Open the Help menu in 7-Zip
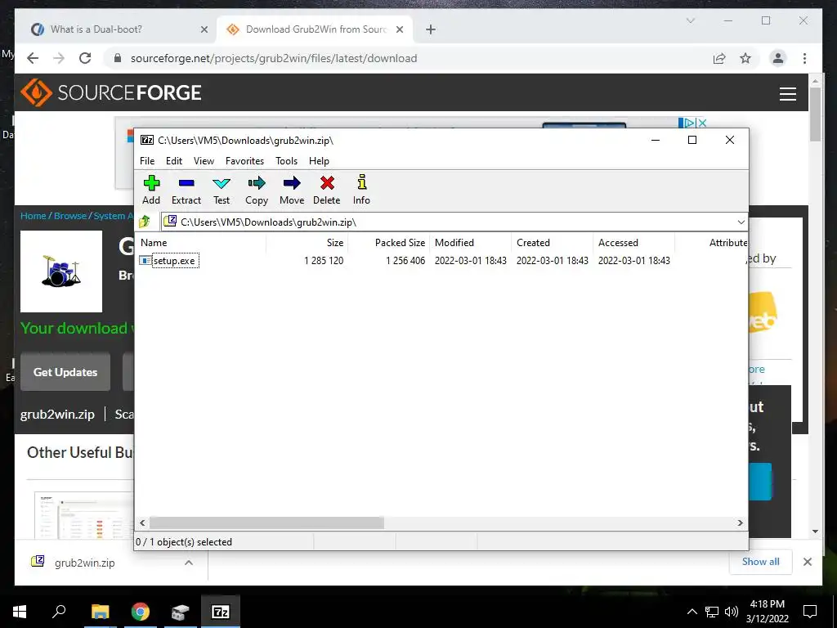 (x=319, y=161)
